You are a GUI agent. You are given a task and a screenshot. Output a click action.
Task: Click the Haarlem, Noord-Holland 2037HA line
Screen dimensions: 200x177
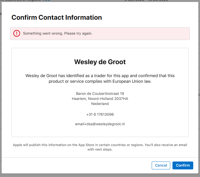click(x=100, y=99)
